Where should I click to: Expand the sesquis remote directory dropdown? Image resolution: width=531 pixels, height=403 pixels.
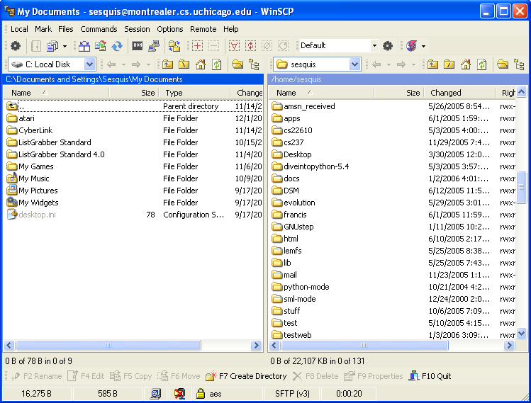[354, 64]
